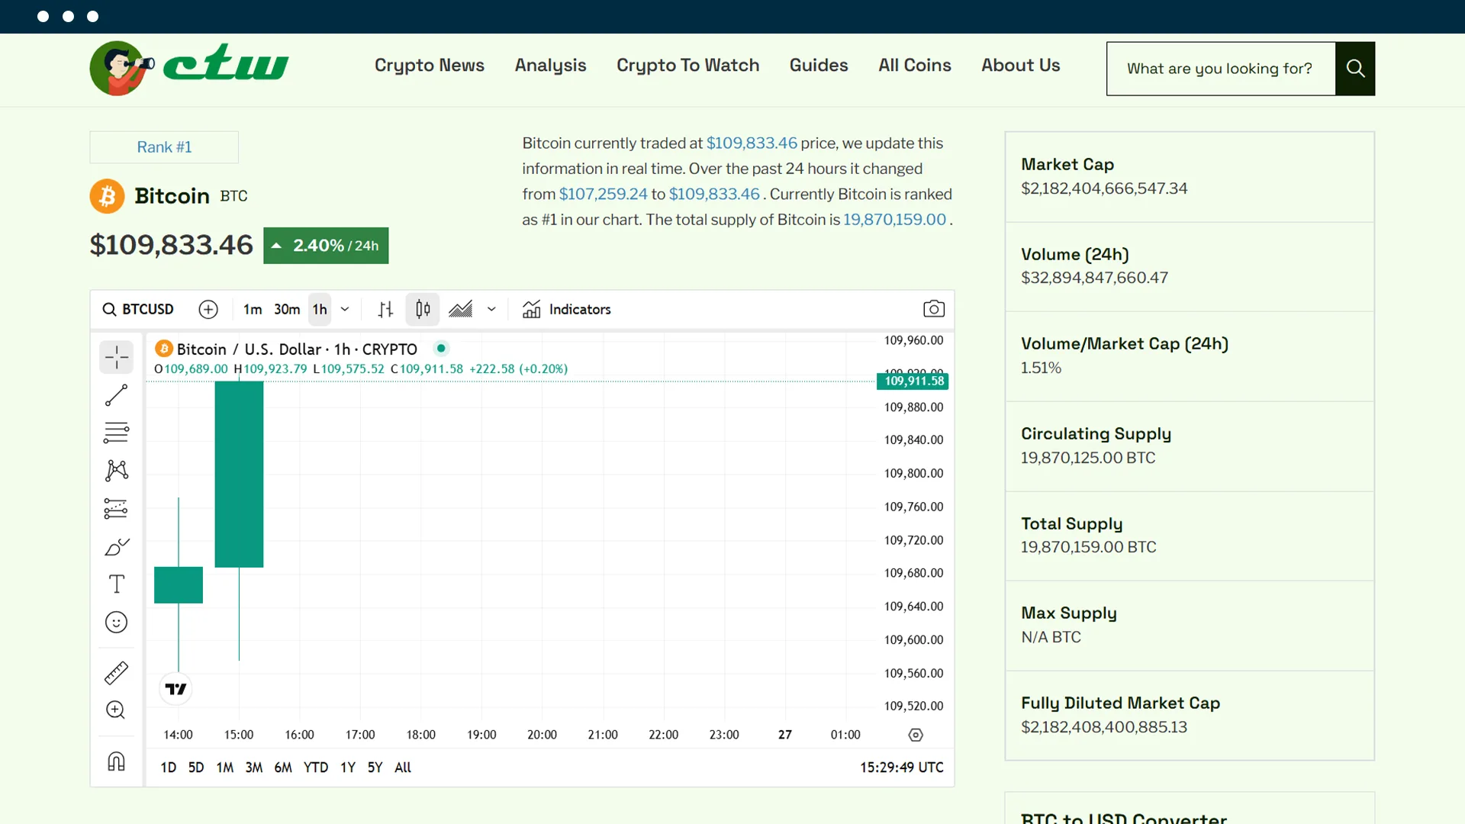Image resolution: width=1465 pixels, height=824 pixels.
Task: Set chart range to 6M
Action: tap(283, 768)
